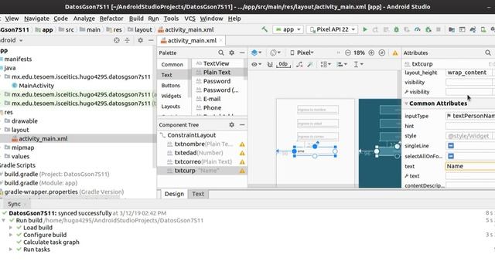Select the Password item in Palette
Viewport: 495px width, 278px height.
pyautogui.click(x=217, y=81)
